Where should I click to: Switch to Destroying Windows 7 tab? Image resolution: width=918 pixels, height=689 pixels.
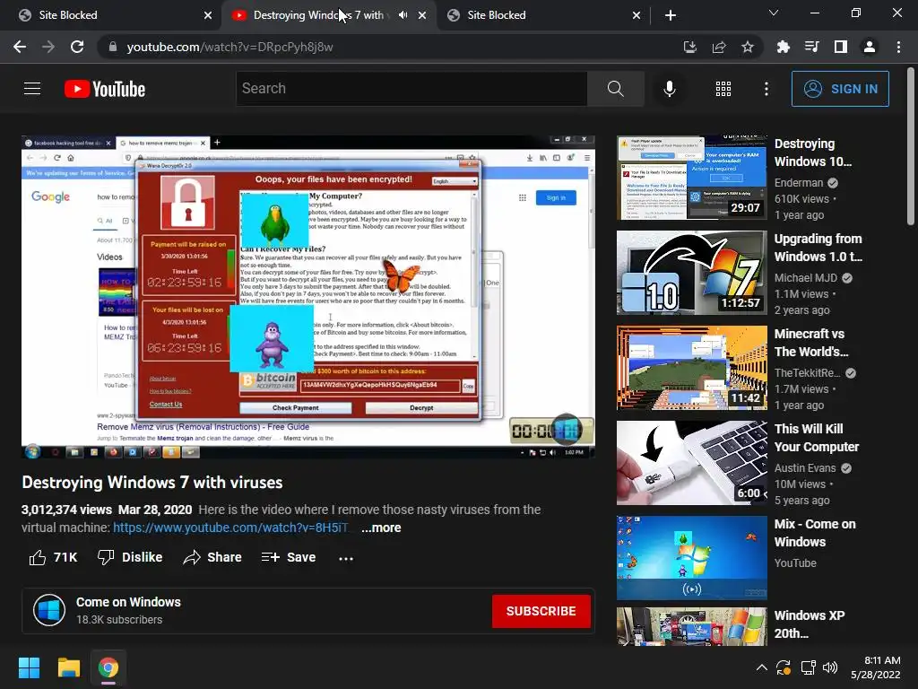coord(318,15)
